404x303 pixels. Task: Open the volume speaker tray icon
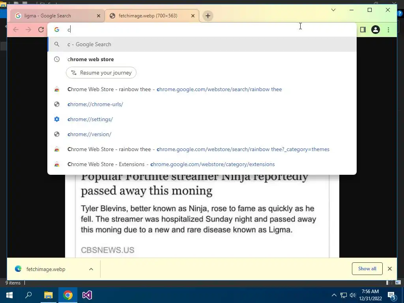click(x=353, y=295)
